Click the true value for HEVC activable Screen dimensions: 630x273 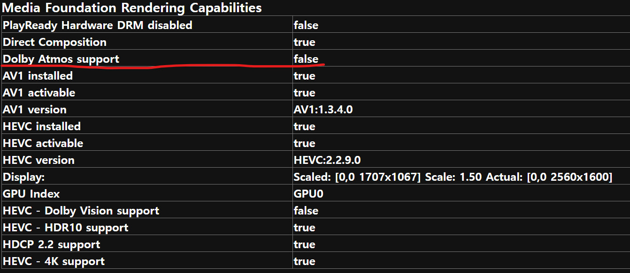pos(304,143)
